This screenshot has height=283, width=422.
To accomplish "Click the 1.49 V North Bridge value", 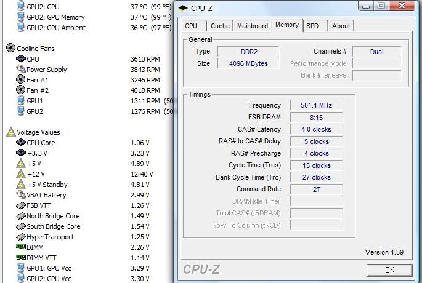I will point(140,216).
